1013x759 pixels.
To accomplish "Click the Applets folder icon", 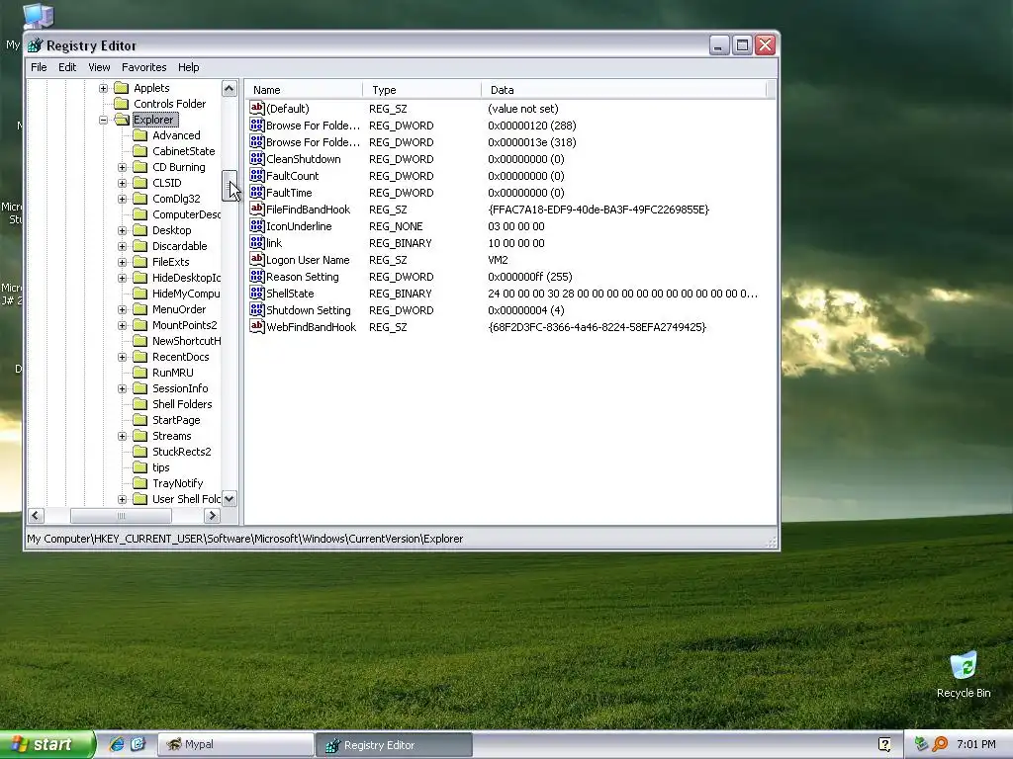I will coord(122,88).
